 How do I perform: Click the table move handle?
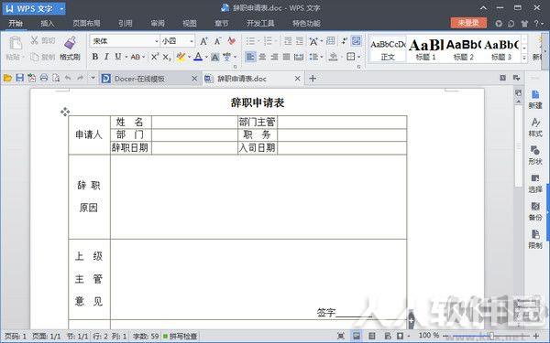(65, 112)
